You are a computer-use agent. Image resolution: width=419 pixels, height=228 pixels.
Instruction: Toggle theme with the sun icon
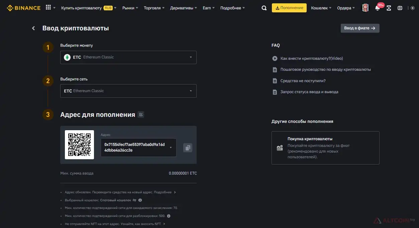click(x=412, y=8)
